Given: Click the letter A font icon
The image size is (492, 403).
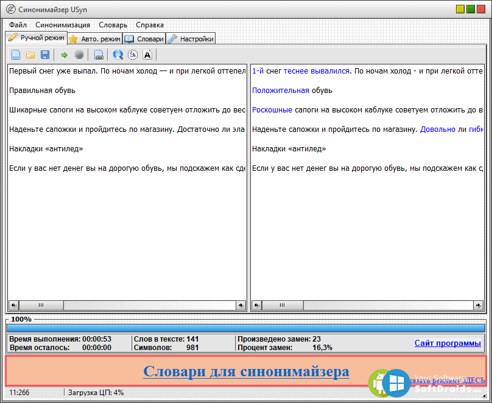Looking at the screenshot, I should pos(147,55).
